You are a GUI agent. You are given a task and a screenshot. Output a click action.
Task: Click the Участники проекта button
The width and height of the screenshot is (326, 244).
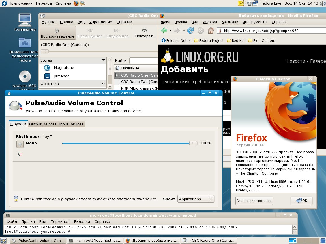point(254,201)
